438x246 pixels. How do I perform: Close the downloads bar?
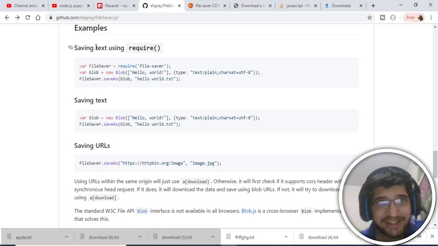[x=432, y=236]
